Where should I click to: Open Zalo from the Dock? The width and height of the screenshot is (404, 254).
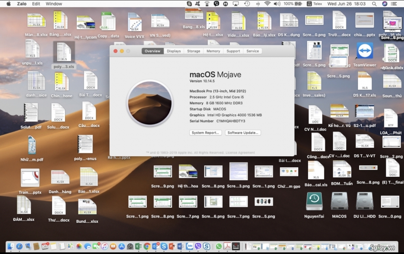(x=190, y=246)
